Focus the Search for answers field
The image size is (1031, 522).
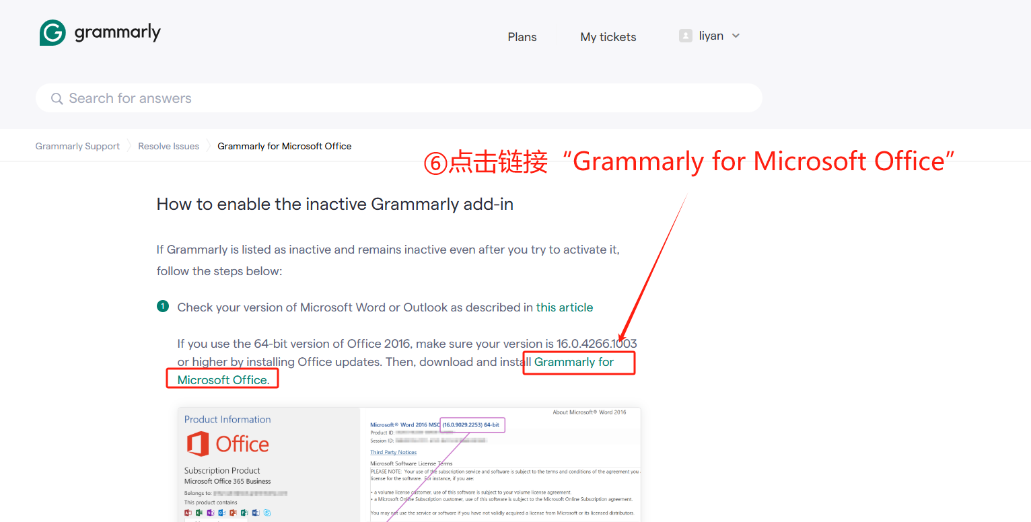399,98
